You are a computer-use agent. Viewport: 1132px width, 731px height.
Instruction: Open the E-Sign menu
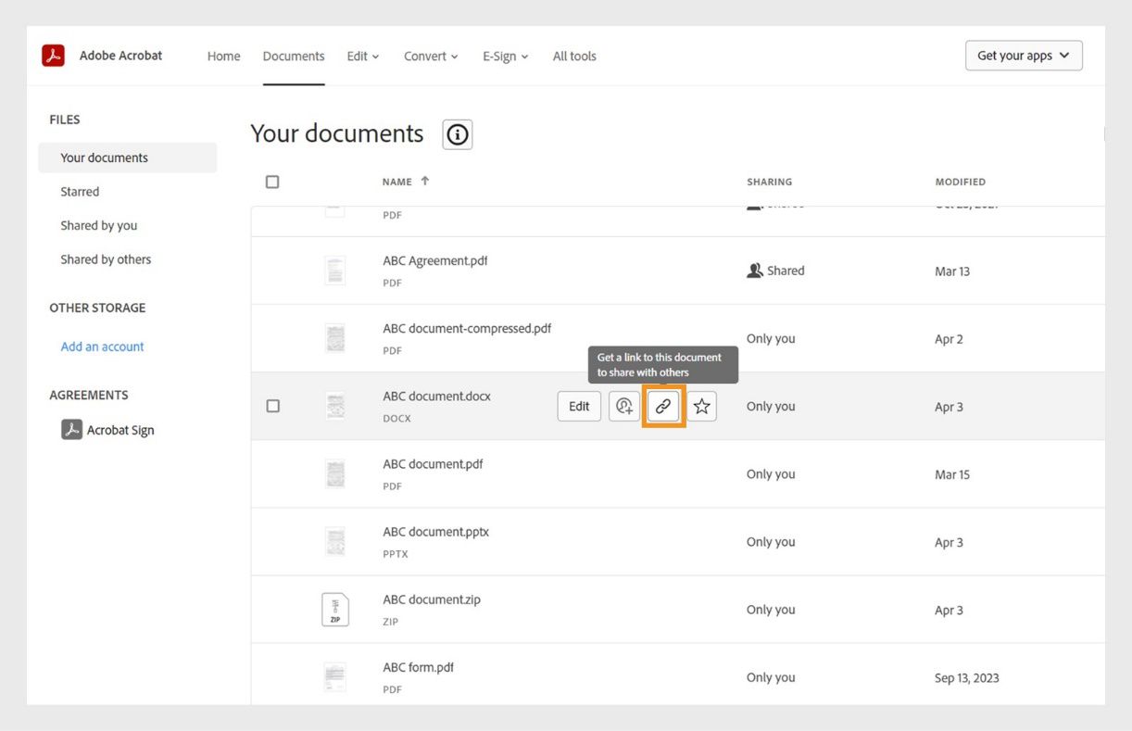(505, 56)
